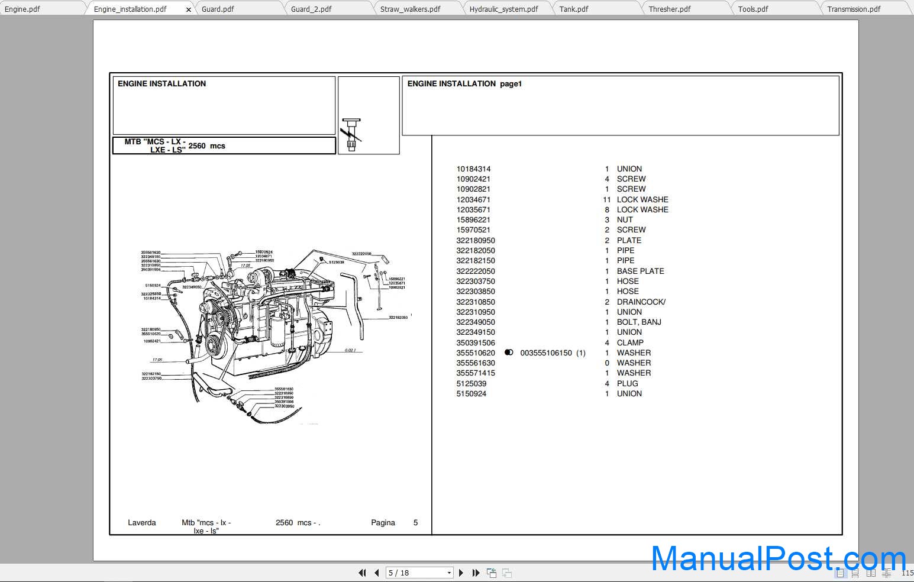Select continuous facing layout view
Screen dimensions: 914x582
tap(887, 573)
